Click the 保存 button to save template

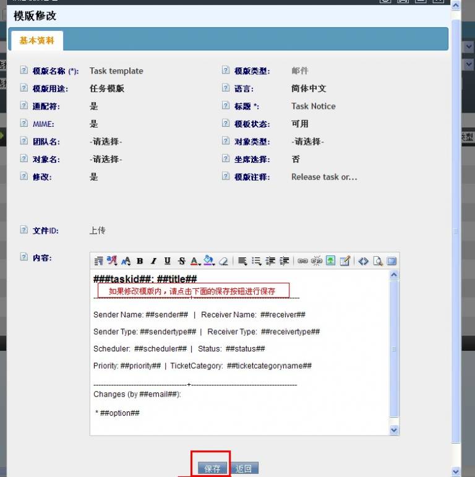[x=212, y=468]
